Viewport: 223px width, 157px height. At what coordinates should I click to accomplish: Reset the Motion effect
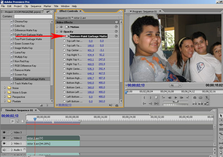point(116,27)
